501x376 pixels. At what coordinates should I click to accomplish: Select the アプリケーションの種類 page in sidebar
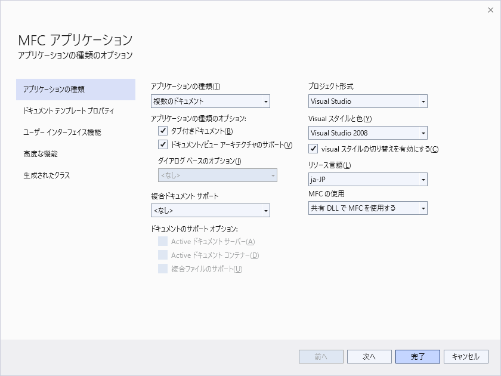pyautogui.click(x=76, y=90)
